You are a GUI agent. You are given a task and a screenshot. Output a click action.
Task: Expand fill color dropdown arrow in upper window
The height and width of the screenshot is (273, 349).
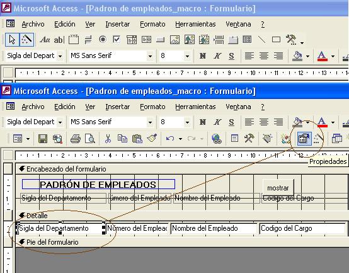[x=307, y=56]
